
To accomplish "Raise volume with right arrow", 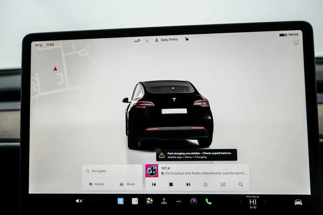I will point(91,201).
